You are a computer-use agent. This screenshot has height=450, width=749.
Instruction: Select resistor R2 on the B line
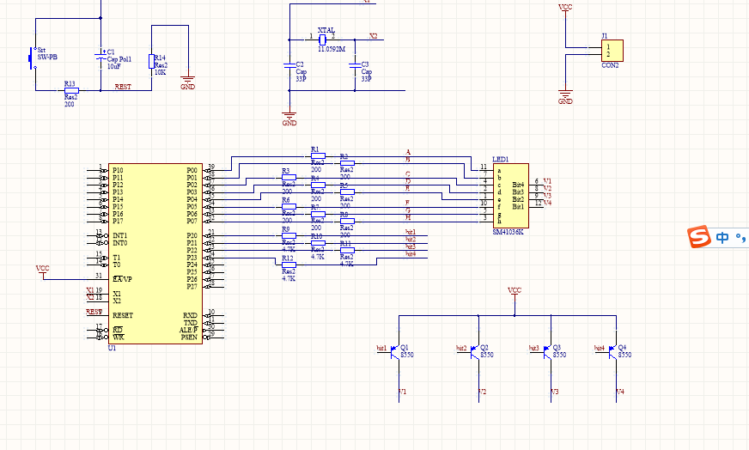point(347,163)
